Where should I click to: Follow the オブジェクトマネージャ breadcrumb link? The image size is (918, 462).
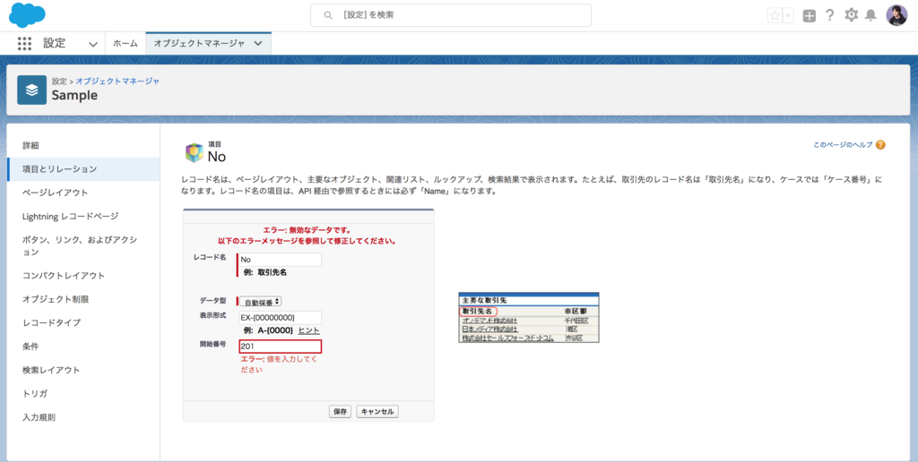[117, 81]
